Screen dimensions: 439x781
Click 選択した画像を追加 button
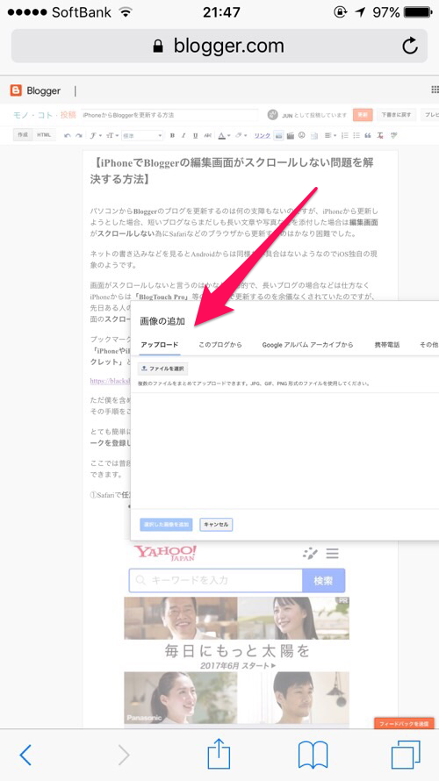click(167, 525)
